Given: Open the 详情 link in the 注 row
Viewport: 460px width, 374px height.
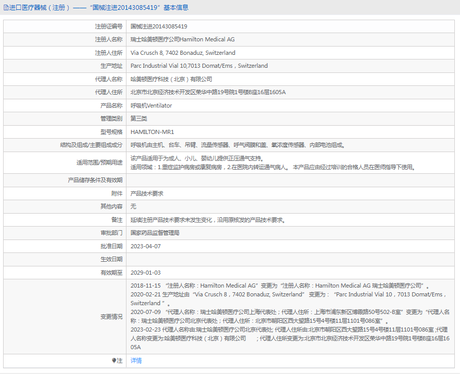Looking at the screenshot, I should point(136,361).
